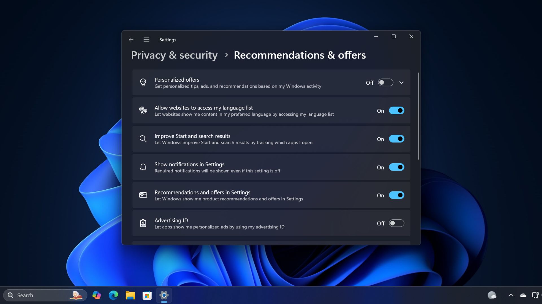Click the magnifier icon beside Improve Start results

coord(143,139)
